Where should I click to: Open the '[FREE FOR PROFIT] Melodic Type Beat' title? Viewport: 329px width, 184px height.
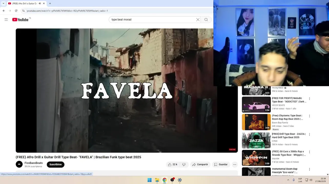coord(289,100)
